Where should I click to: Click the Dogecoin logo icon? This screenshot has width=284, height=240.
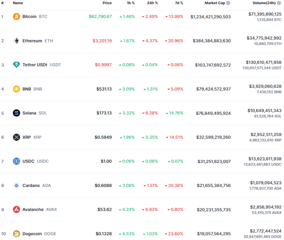click(x=16, y=234)
